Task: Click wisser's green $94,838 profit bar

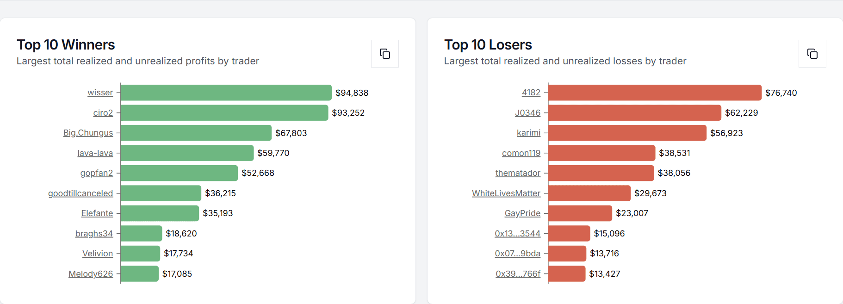Action: pos(226,93)
